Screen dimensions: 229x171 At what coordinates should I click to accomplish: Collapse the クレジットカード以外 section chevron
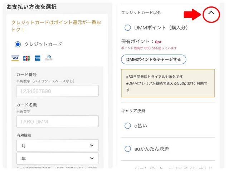(x=211, y=13)
